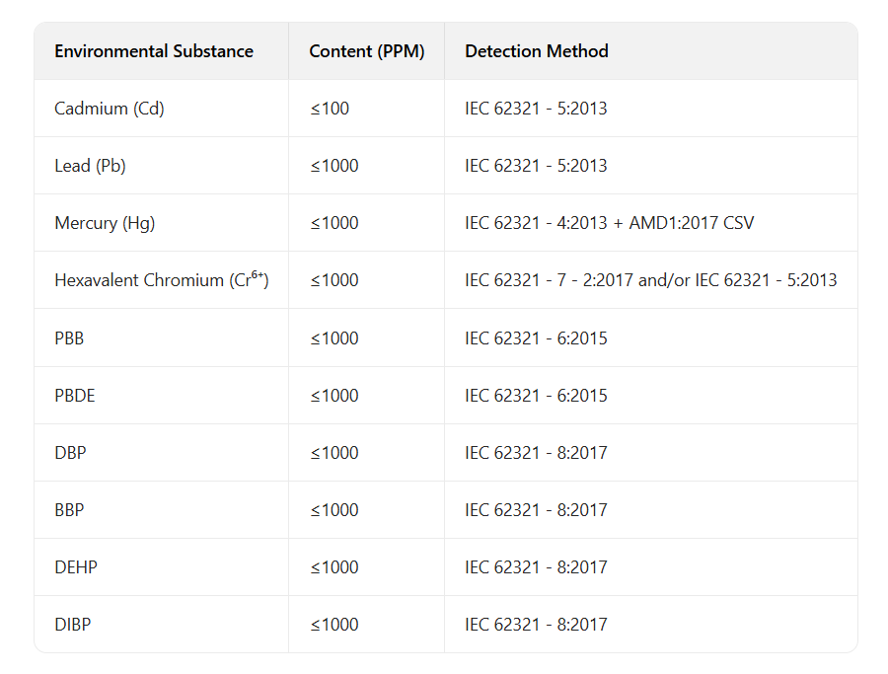Select the Mercury (Hg) cell
Screen dimensions: 888x674
pyautogui.click(x=105, y=223)
